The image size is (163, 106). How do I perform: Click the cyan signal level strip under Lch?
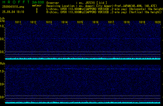click(83, 59)
